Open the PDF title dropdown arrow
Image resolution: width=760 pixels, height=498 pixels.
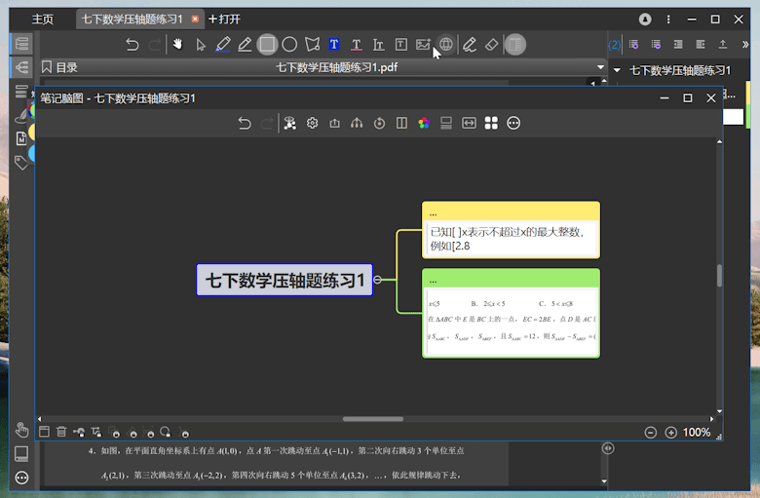coord(600,67)
